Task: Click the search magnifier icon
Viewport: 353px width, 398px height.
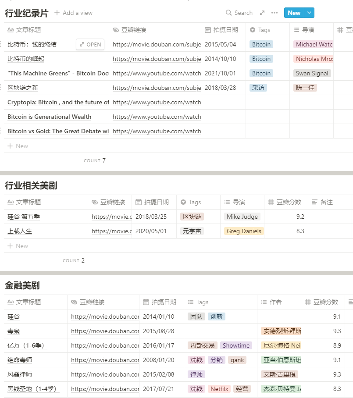Action: (x=228, y=13)
